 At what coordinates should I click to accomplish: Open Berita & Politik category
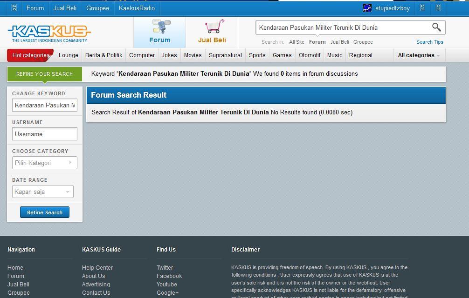103,55
